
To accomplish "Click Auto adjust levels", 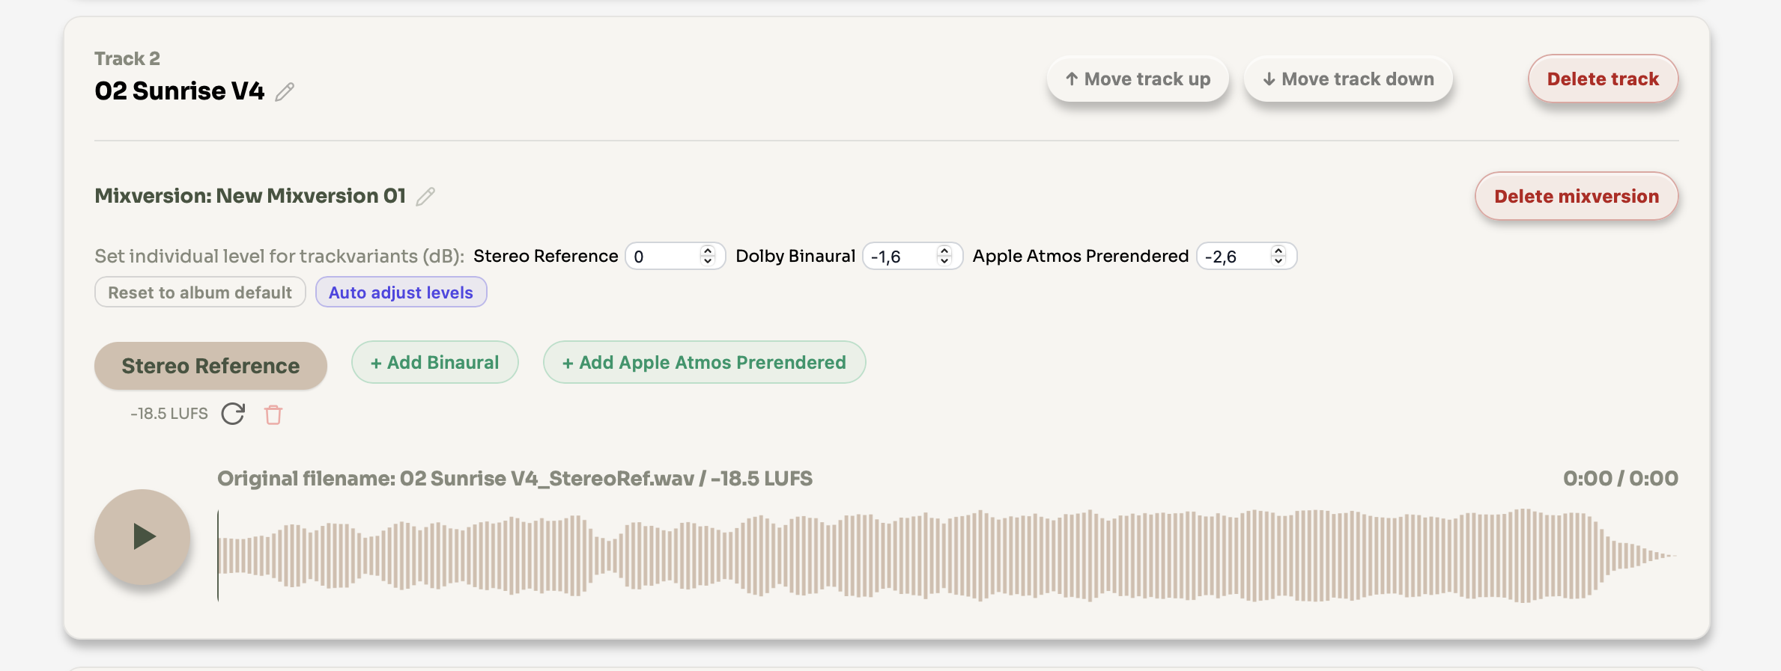I will tap(401, 292).
